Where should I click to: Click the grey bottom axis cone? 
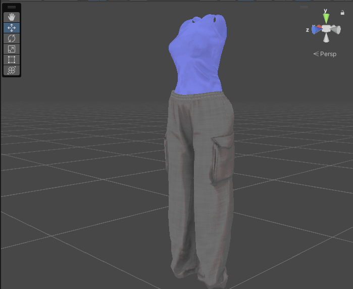point(326,38)
